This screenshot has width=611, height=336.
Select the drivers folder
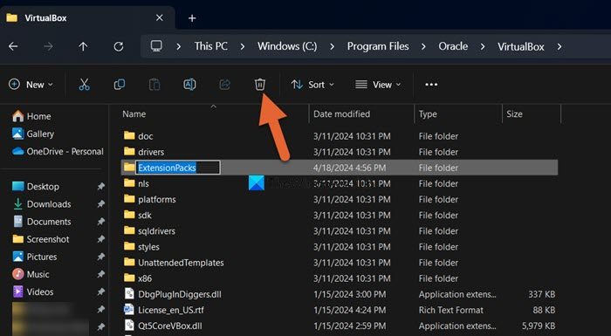340,152
